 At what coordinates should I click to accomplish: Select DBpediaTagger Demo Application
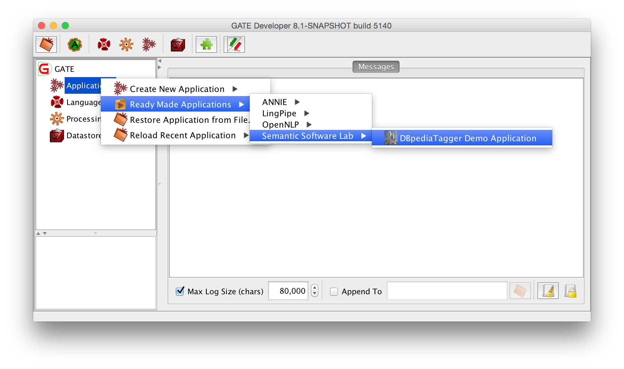(x=468, y=138)
